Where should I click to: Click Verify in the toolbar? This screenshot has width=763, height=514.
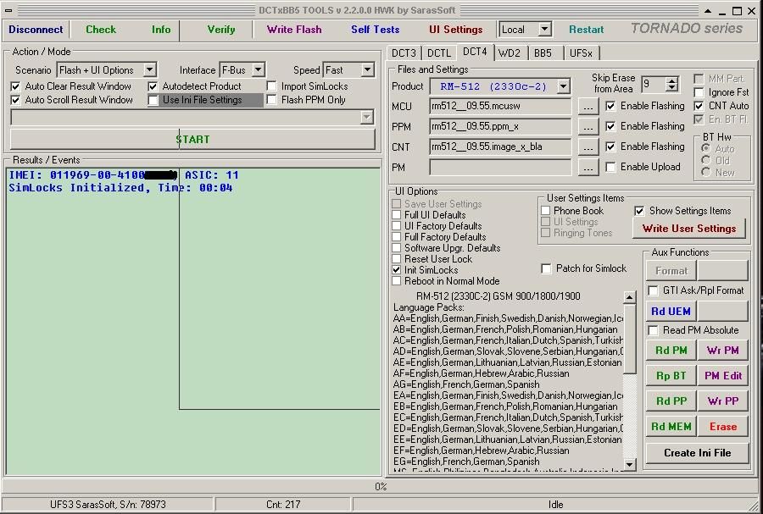tap(221, 30)
